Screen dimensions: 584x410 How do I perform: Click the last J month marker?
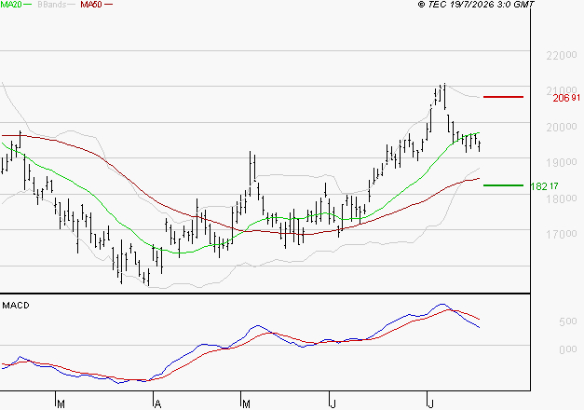pos(431,404)
